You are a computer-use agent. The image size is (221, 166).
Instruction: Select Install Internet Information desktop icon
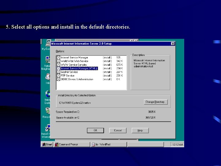[x=46, y=131]
